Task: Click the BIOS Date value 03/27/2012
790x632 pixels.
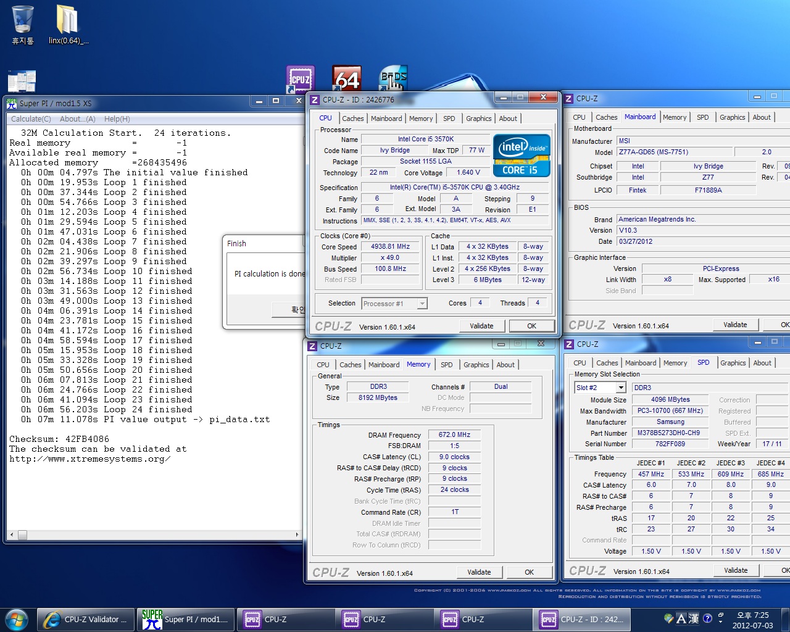Action: click(x=703, y=241)
